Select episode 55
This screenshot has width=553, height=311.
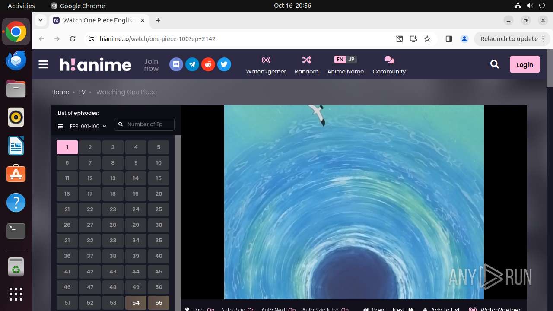coord(159,303)
